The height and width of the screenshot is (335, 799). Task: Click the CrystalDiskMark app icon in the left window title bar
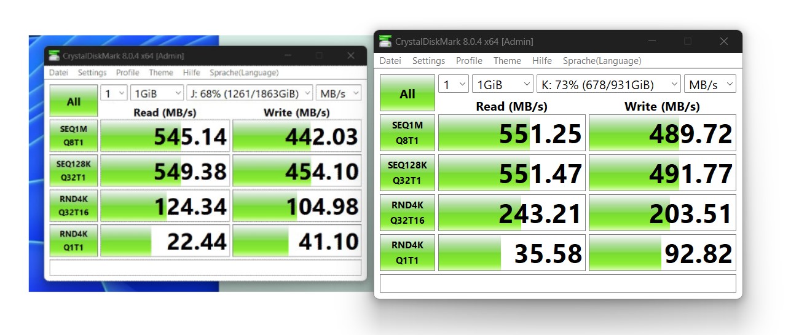(x=55, y=55)
